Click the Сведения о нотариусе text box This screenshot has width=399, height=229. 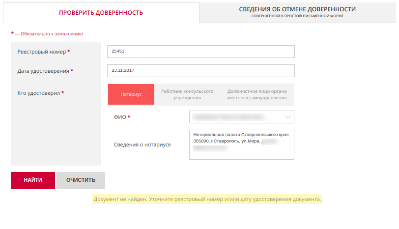[241, 145]
